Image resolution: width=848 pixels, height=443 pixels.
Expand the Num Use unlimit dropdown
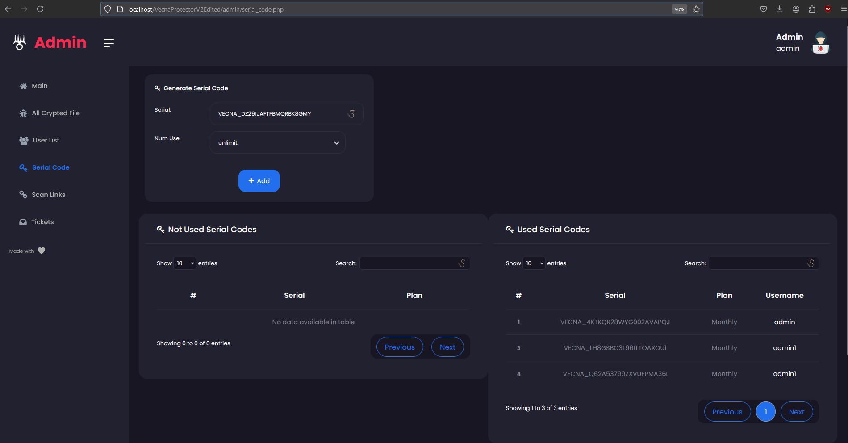tap(278, 142)
